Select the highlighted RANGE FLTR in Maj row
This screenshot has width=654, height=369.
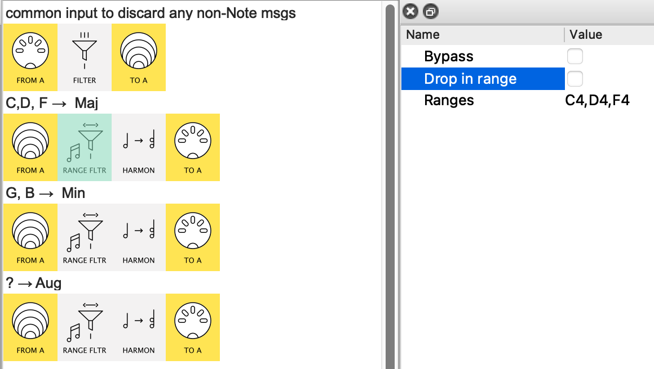pos(85,147)
